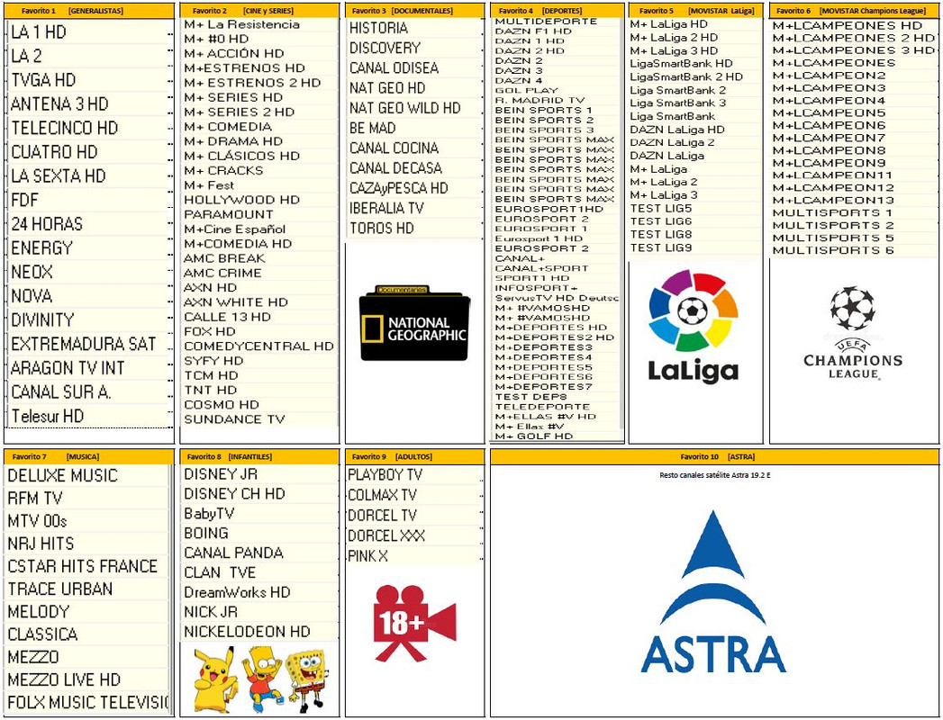The width and height of the screenshot is (943, 720).
Task: Click the SpongeBob cartoon image
Action: (306, 679)
